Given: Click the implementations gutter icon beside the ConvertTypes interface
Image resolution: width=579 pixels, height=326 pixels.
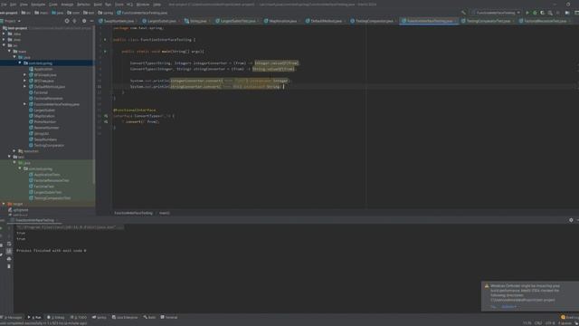Looking at the screenshot, I should pos(106,116).
